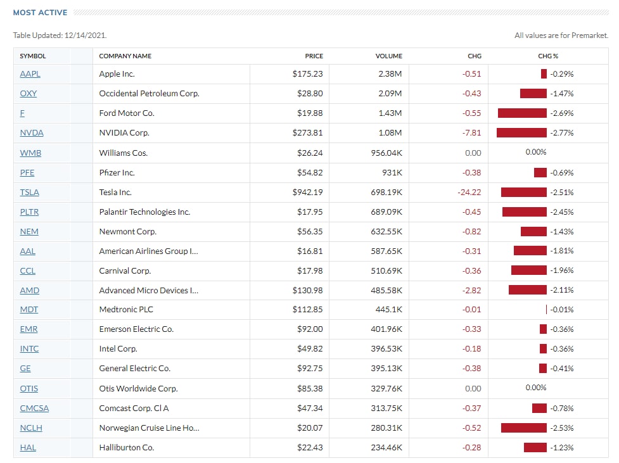Follow the CCL ticker link
619x463 pixels.
(28, 271)
